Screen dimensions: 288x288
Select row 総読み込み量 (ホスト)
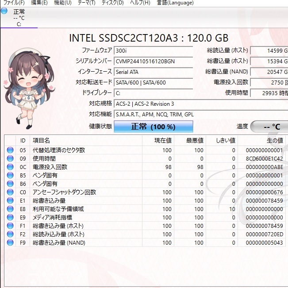coord(58,234)
